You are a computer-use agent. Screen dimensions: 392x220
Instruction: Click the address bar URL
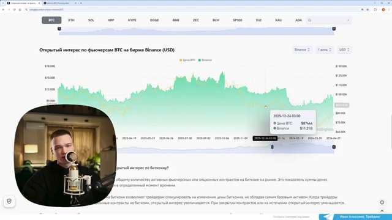(x=47, y=10)
